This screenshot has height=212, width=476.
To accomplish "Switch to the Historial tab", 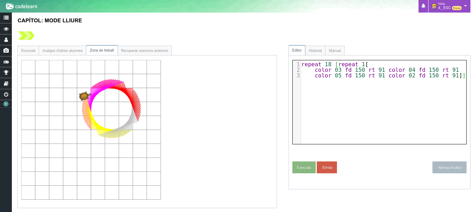I will 315,51.
